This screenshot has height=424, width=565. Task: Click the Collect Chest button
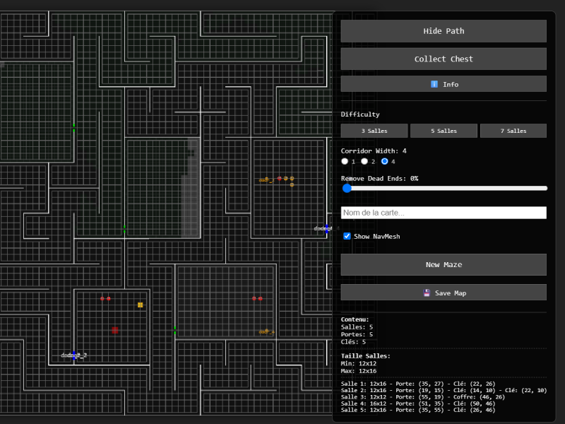[x=444, y=59]
